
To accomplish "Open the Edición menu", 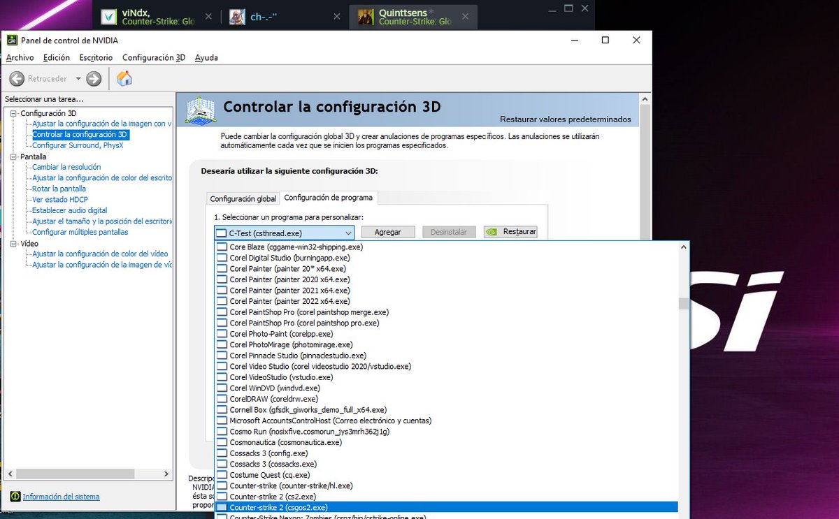I will point(57,57).
